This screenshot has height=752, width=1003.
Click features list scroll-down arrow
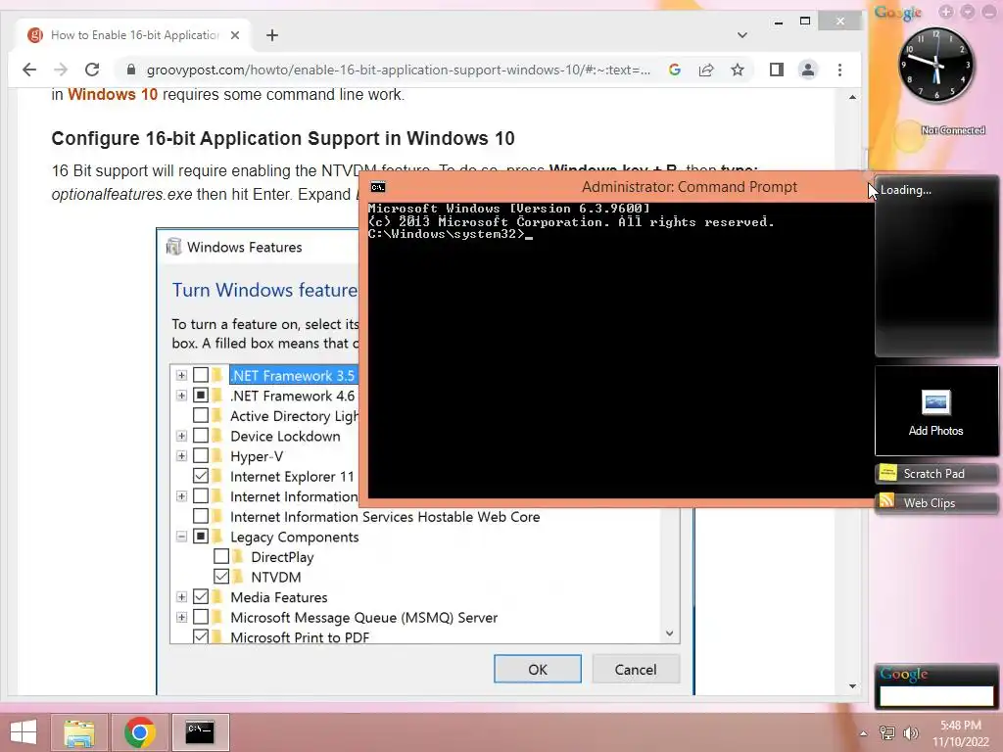pyautogui.click(x=669, y=634)
